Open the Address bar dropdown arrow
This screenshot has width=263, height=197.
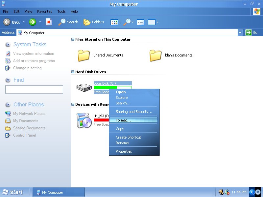click(x=240, y=33)
